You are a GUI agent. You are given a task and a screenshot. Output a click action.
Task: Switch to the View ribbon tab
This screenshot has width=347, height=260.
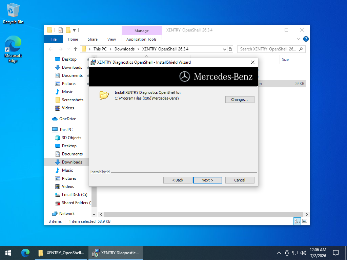tap(111, 39)
